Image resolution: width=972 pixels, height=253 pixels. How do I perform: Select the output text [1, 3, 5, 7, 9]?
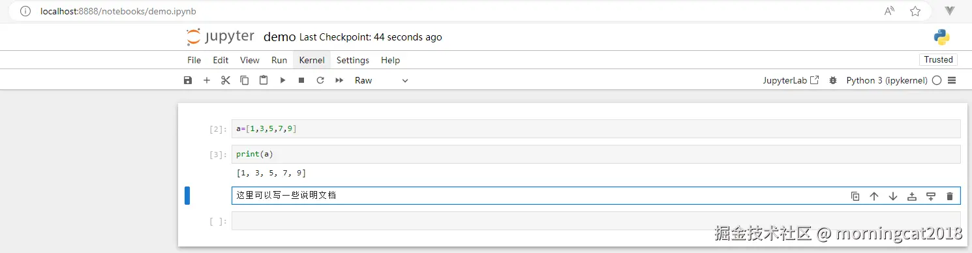(x=271, y=173)
